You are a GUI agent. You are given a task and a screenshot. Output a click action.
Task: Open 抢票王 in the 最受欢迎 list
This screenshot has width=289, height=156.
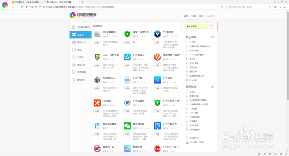pyautogui.click(x=192, y=92)
